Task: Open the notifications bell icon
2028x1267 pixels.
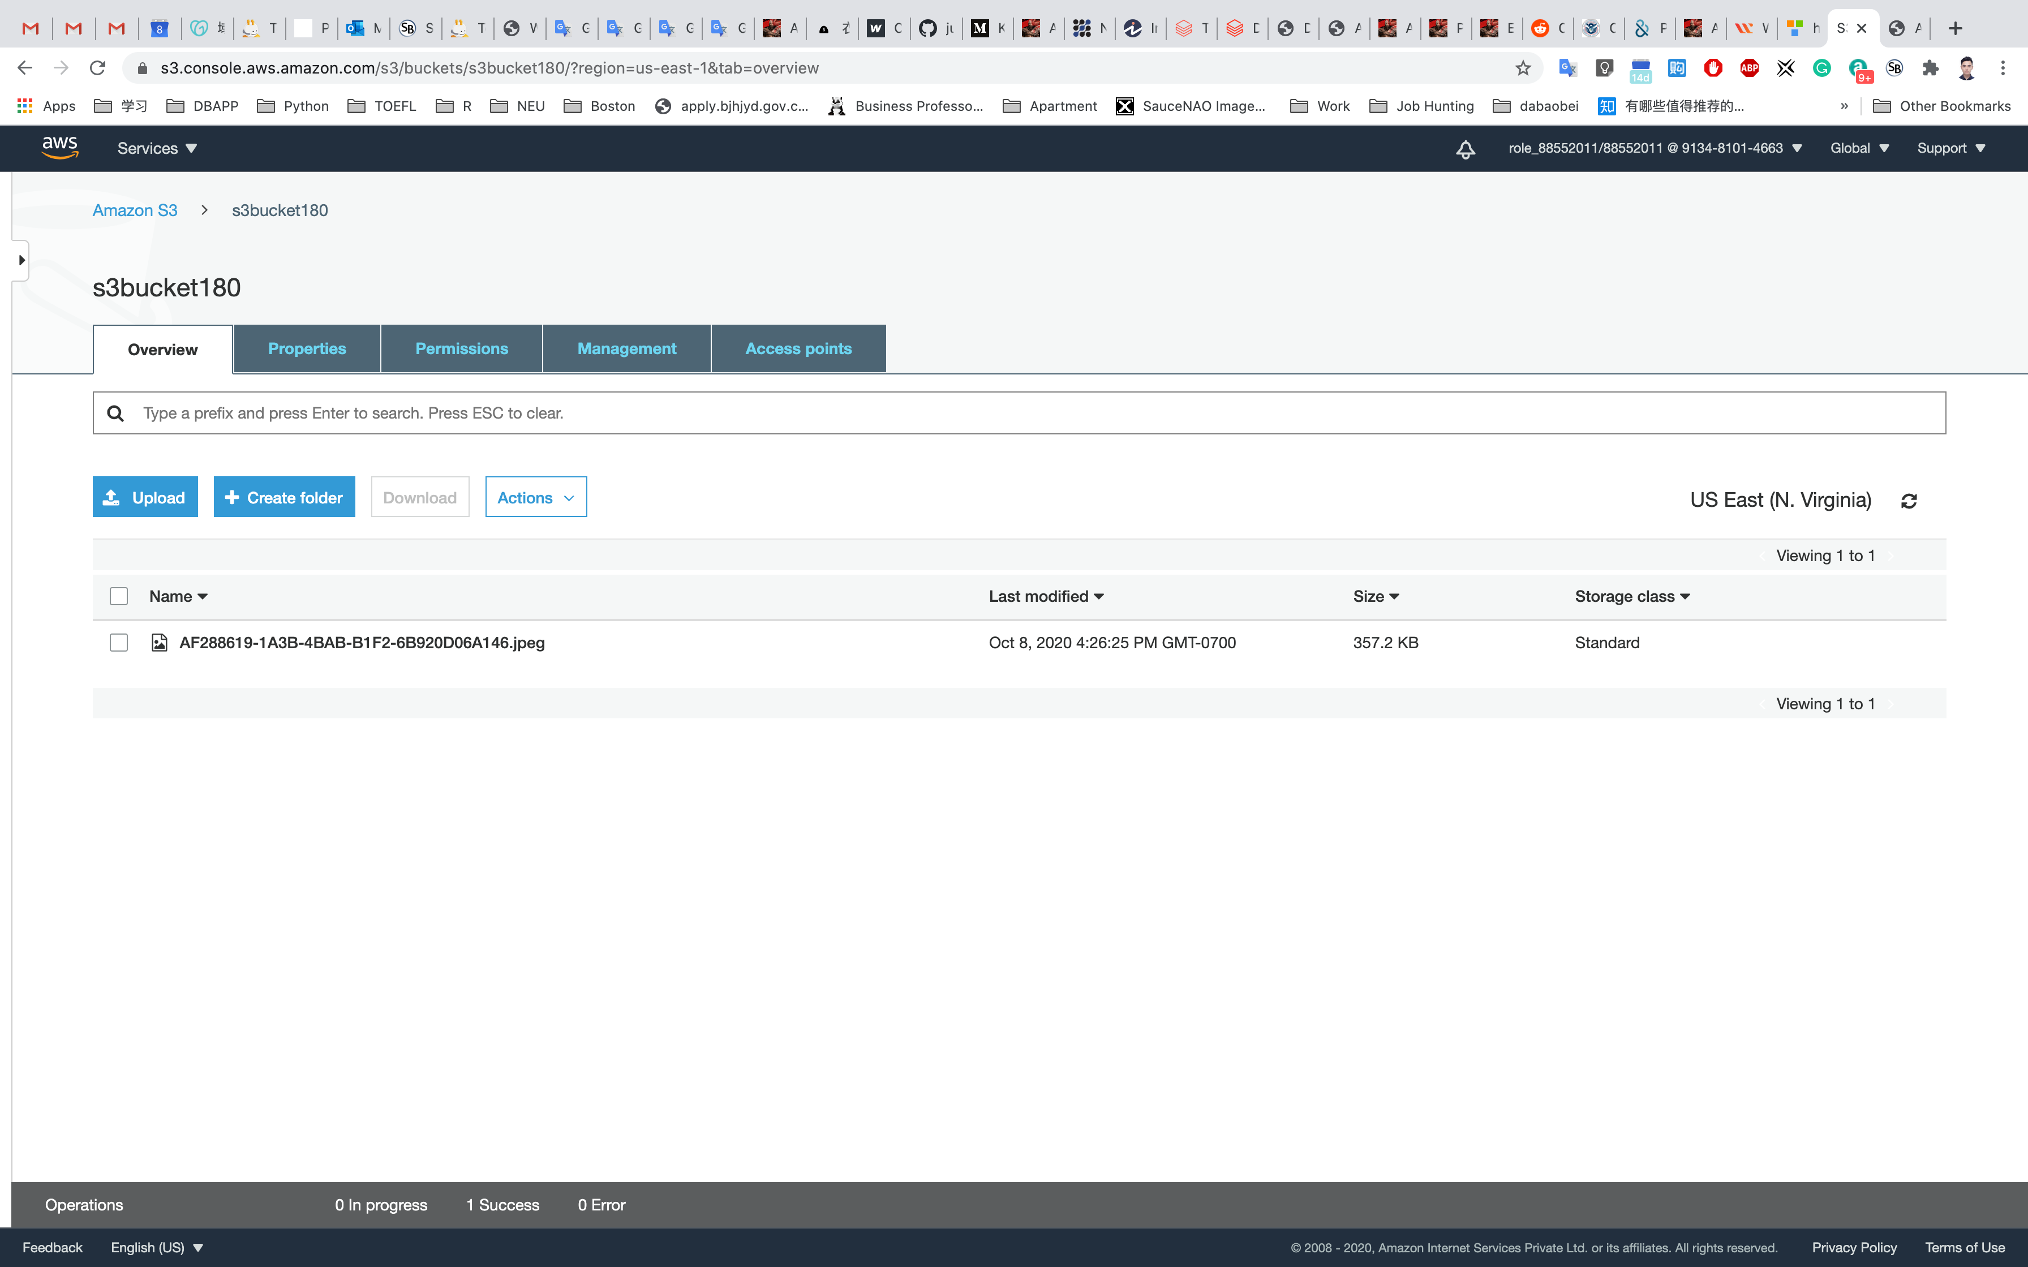Action: click(x=1465, y=149)
